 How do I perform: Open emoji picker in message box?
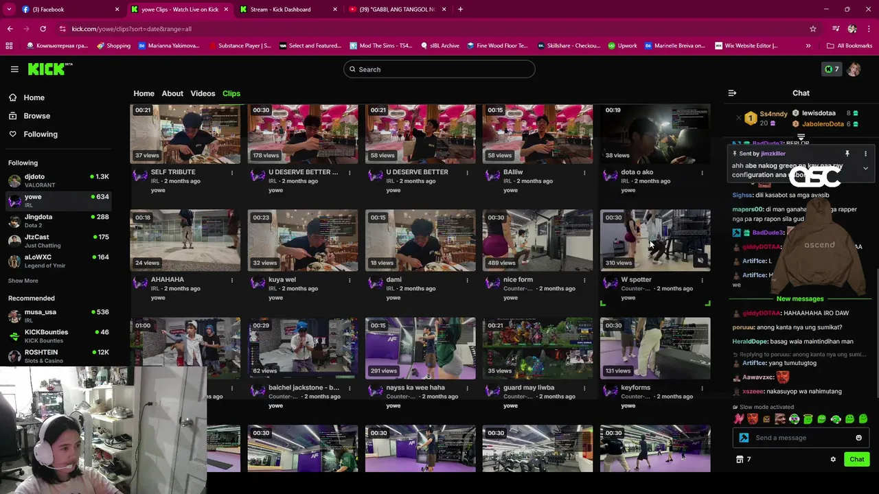858,438
